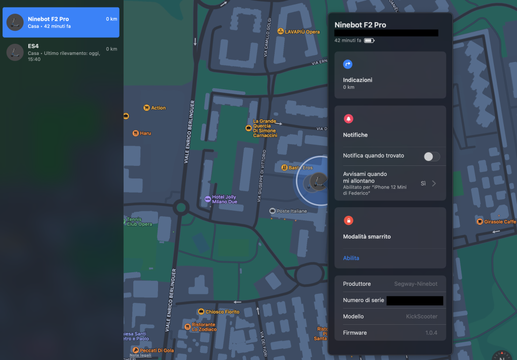This screenshot has width=517, height=360.
Task: Click Haru restaurant marker
Action: [135, 133]
